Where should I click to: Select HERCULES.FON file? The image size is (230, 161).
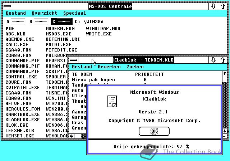(x=23, y=109)
